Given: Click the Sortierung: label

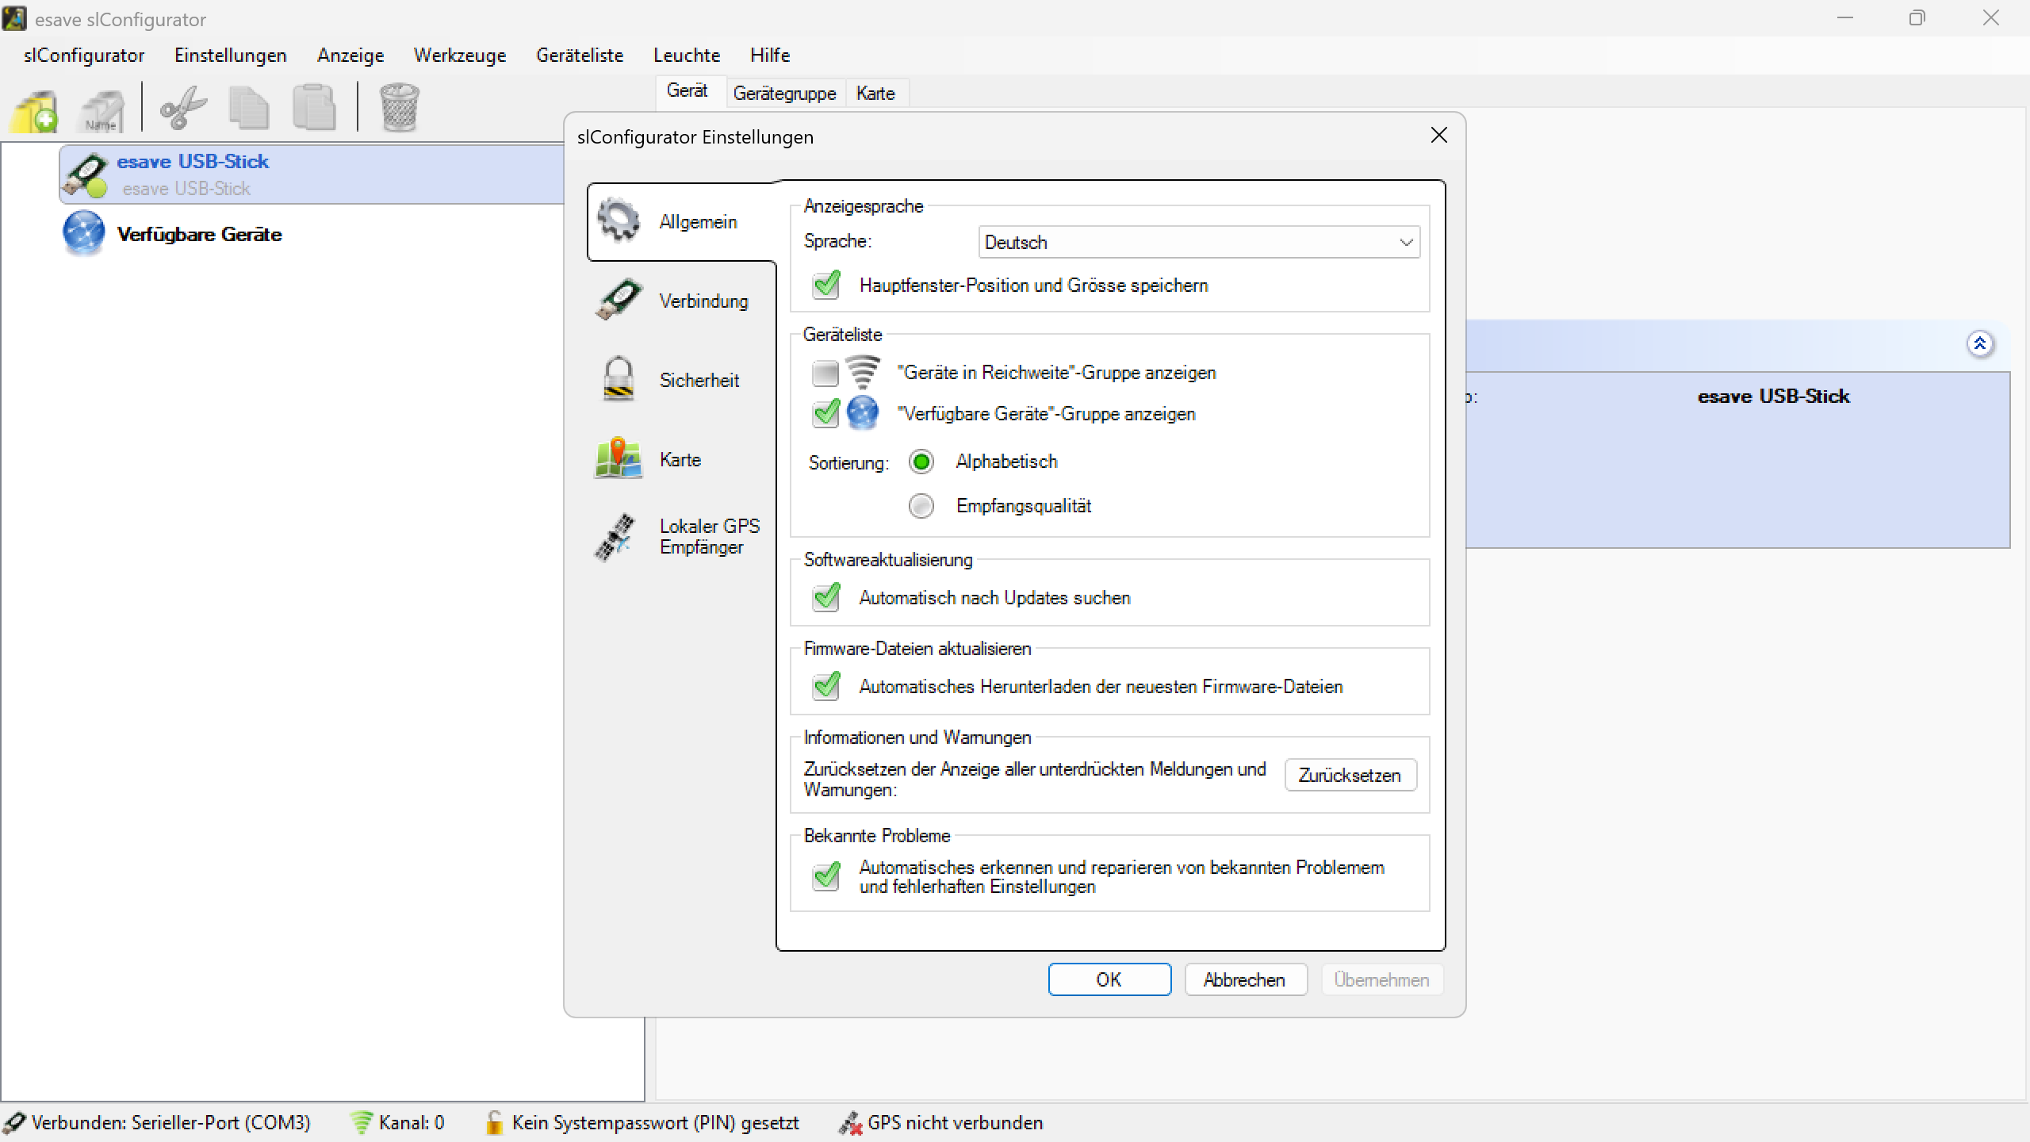Looking at the screenshot, I should pos(848,463).
